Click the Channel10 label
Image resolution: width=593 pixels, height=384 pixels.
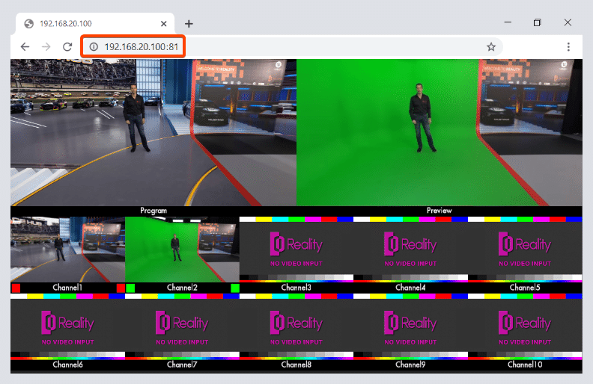point(525,365)
